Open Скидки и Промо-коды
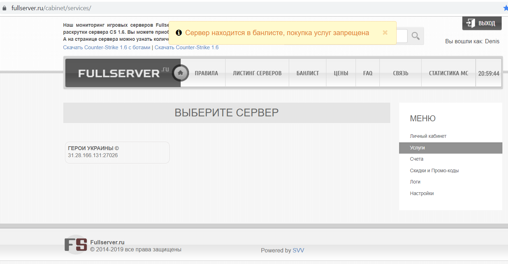508x264 pixels. click(x=434, y=170)
